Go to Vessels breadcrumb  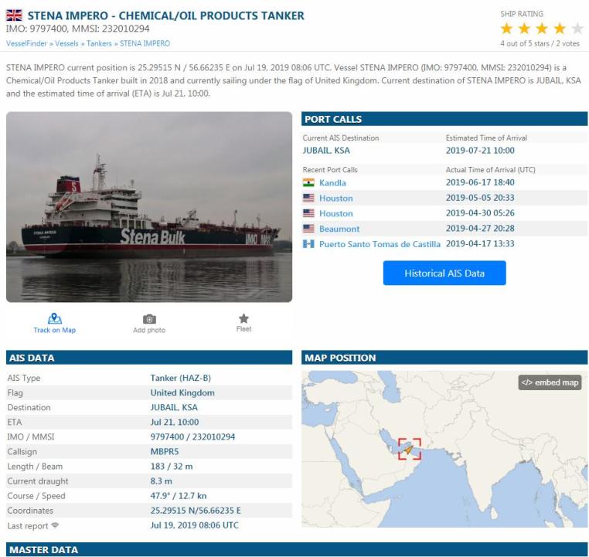[x=66, y=43]
